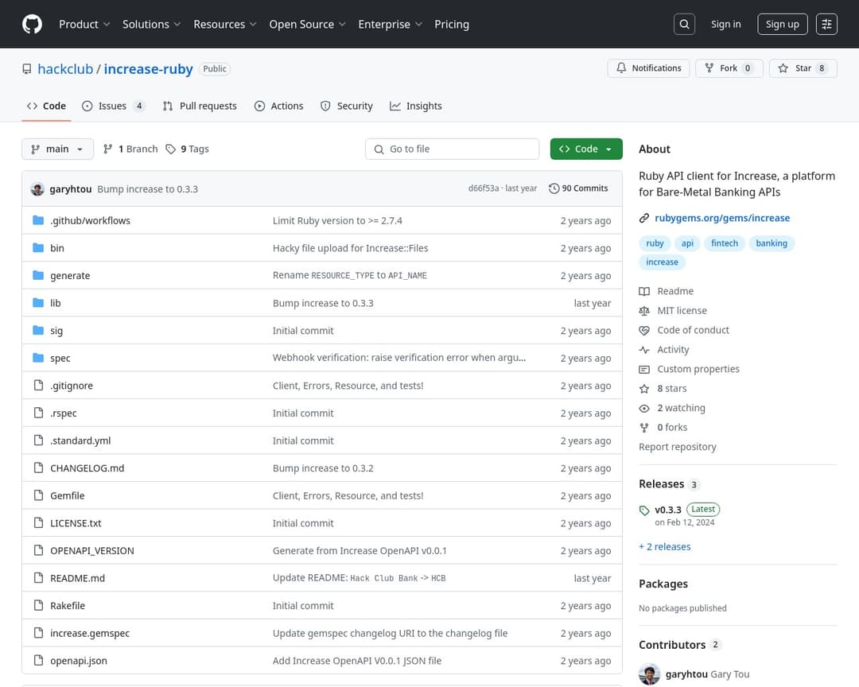Click the file icon for CHANGELOG.md
The height and width of the screenshot is (687, 859).
38,468
